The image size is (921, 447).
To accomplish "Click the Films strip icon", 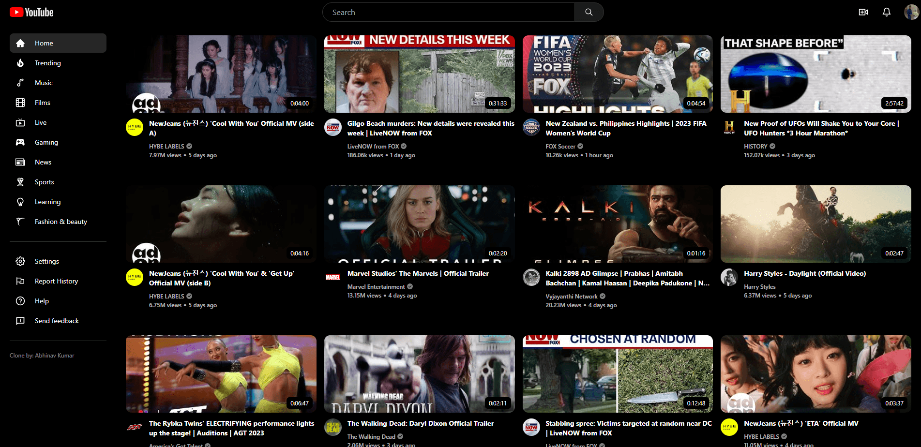I will click(20, 103).
